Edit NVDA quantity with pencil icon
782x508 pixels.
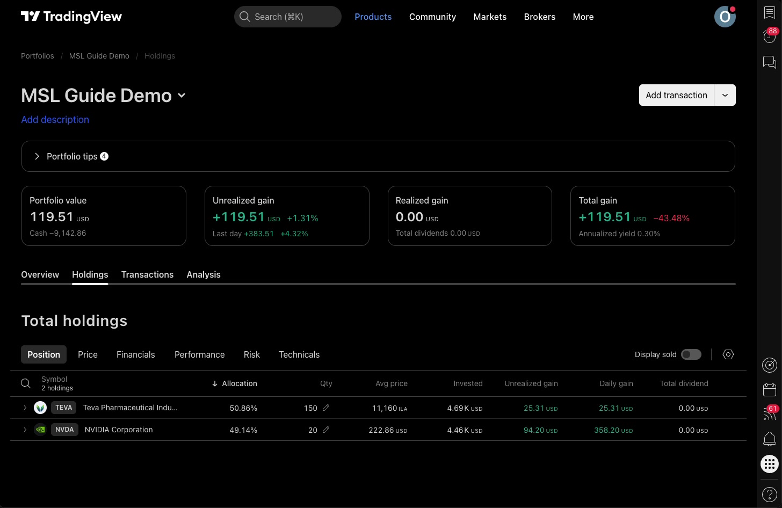325,430
